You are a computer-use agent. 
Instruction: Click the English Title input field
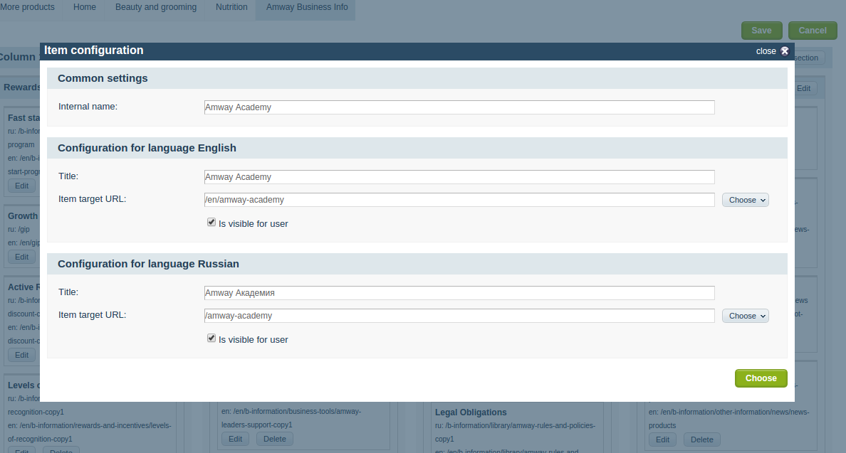pos(459,176)
